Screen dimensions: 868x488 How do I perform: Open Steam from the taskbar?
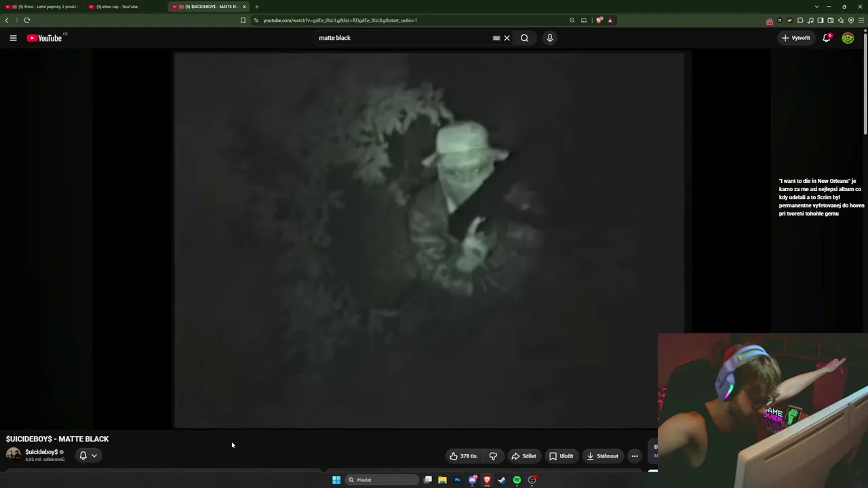(502, 480)
